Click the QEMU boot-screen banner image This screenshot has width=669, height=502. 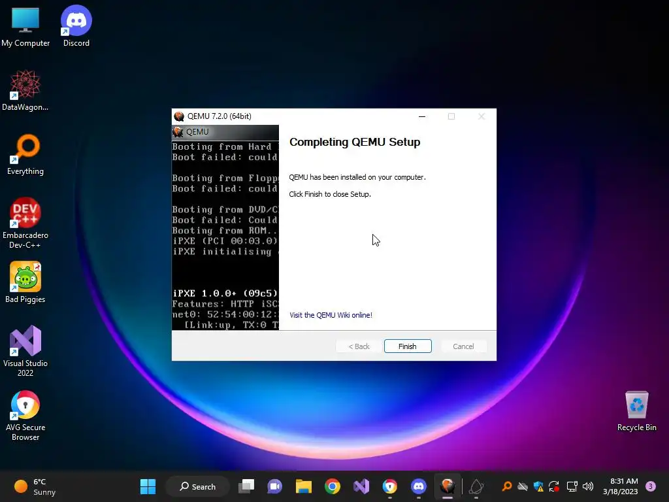pyautogui.click(x=225, y=227)
